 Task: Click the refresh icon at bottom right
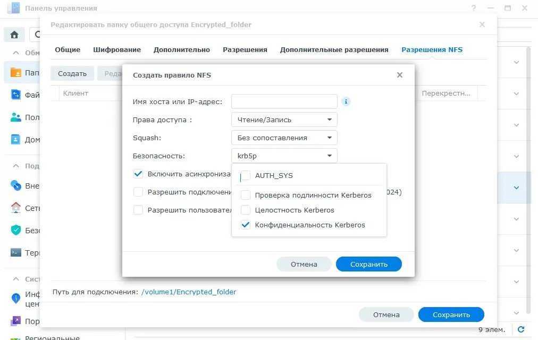point(521,329)
